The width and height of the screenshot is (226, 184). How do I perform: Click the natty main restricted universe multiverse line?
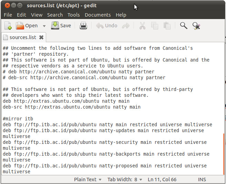pos(107,125)
